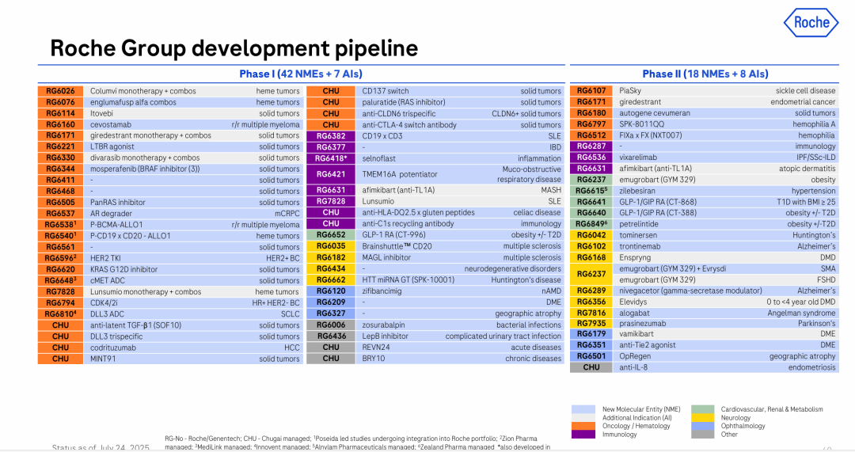Click the 'vixarelimab' compound name
This screenshot has width=855, height=452.
pos(638,158)
